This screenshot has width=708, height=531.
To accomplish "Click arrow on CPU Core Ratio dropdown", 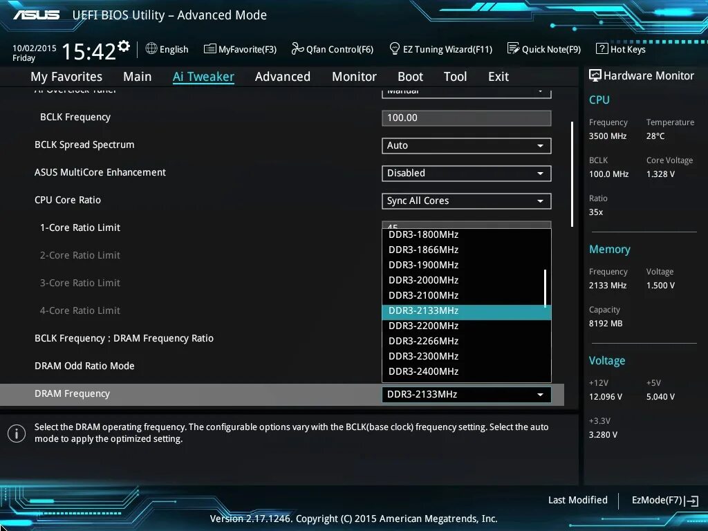I will [540, 201].
